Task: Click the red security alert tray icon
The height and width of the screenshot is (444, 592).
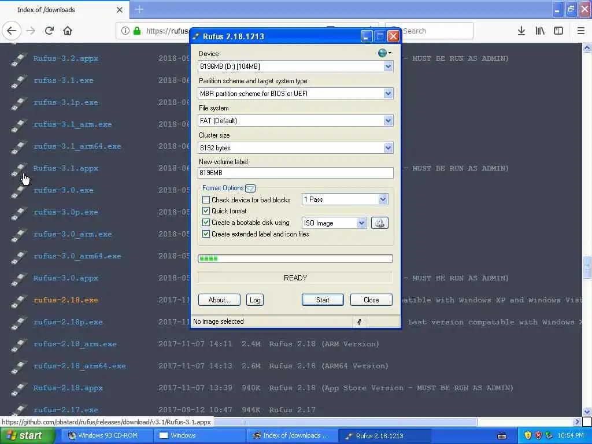Action: pos(538,436)
